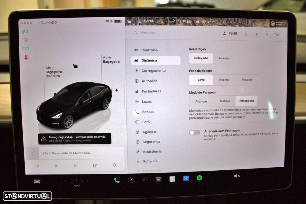Viewport: 306px width, 204px height.
Task: Tap Escolha a Fonte de Multimédia
Action: pos(65,153)
